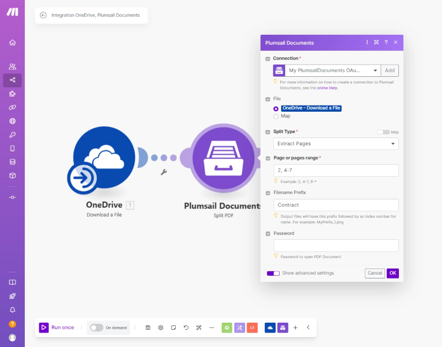Image resolution: width=442 pixels, height=347 pixels.
Task: Go back using the arrow icon
Action: (43, 15)
